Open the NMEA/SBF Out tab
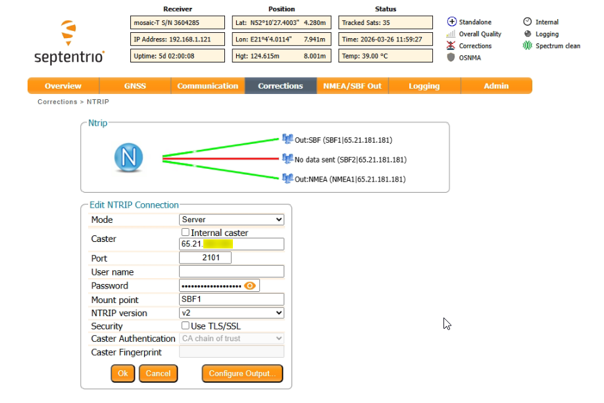Image resolution: width=604 pixels, height=403 pixels. 353,86
